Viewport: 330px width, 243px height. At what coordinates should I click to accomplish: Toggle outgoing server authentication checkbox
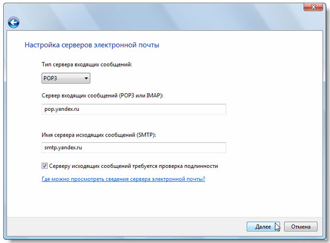[x=44, y=166]
